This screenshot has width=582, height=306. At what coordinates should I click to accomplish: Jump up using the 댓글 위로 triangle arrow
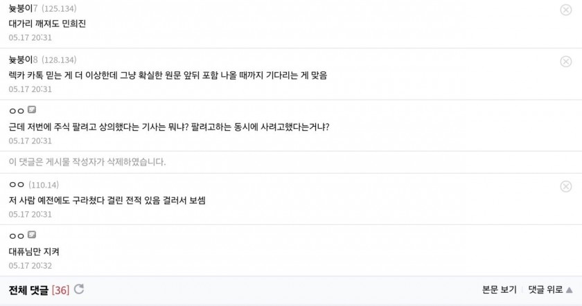(x=569, y=289)
